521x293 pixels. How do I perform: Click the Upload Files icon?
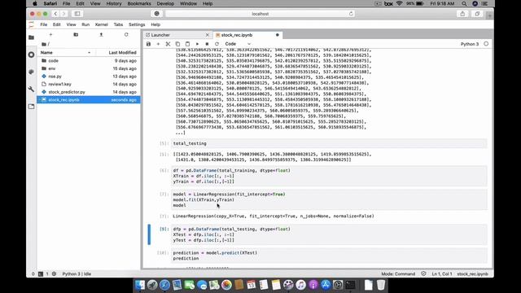pyautogui.click(x=101, y=34)
